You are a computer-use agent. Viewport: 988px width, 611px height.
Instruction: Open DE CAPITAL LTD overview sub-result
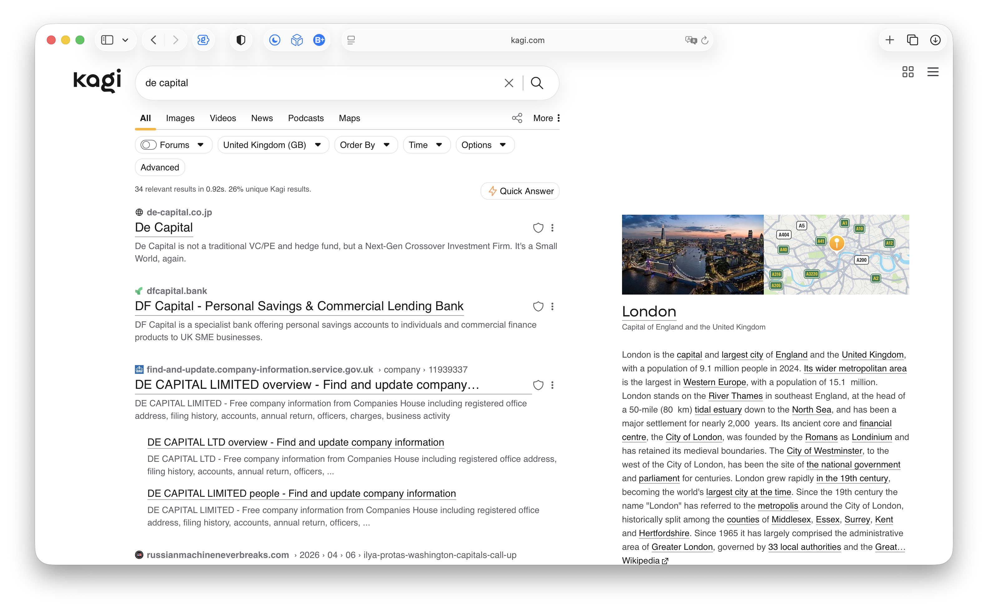coord(295,442)
